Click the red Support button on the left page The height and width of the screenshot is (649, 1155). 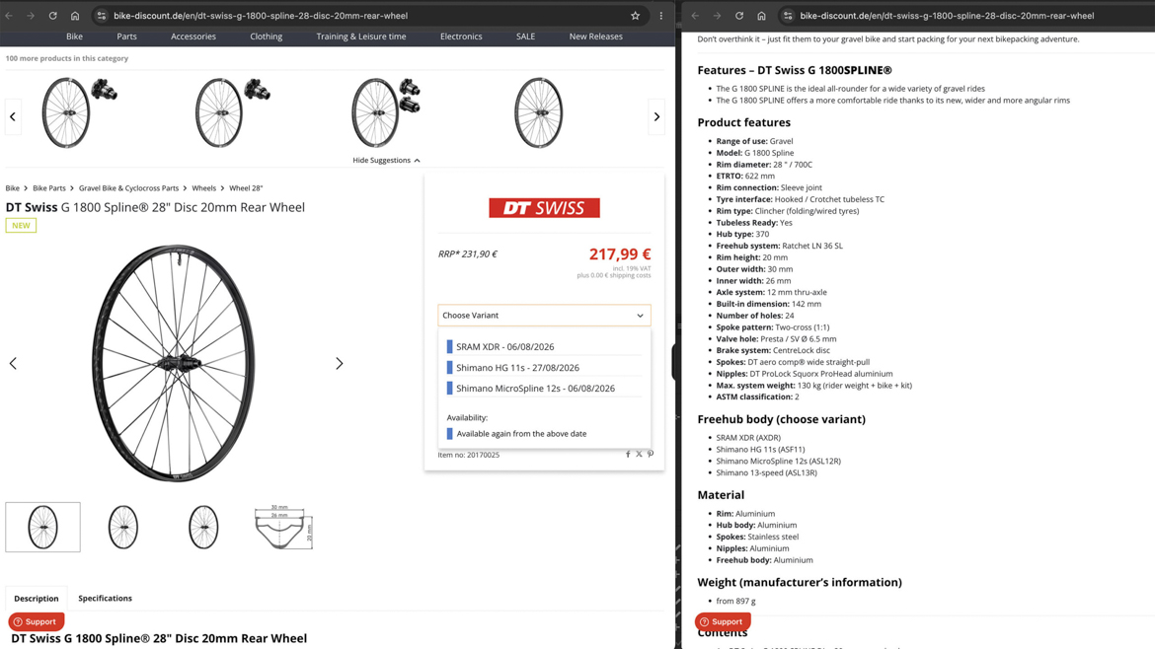37,621
